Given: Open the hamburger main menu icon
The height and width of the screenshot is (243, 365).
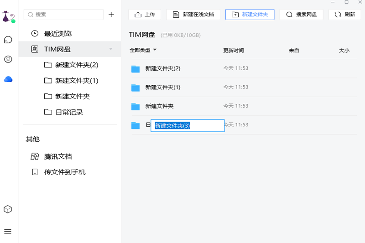Looking at the screenshot, I should tap(8, 232).
